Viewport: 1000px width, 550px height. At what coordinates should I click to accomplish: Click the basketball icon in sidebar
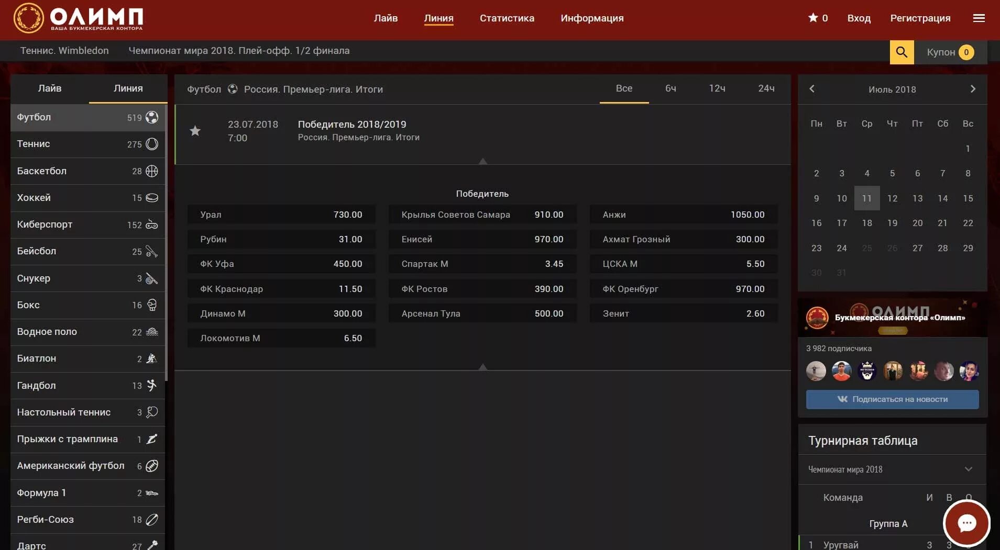(x=152, y=171)
